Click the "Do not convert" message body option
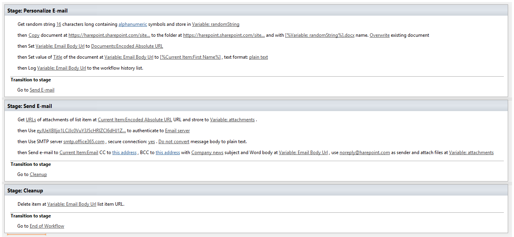This screenshot has width=514, height=237. [174, 142]
